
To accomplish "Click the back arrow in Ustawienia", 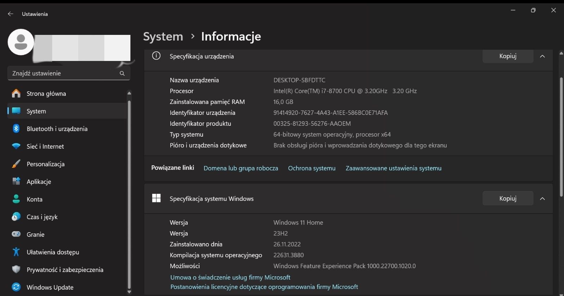I will (11, 14).
